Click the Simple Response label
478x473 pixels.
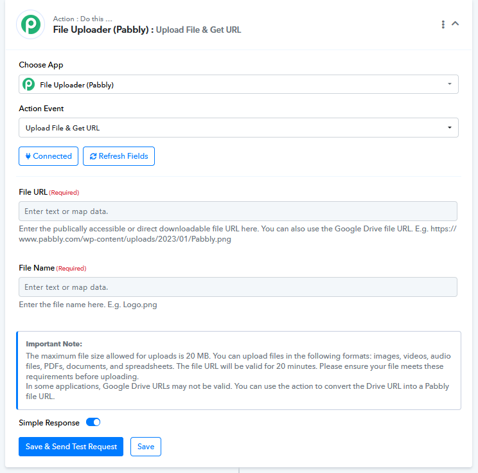pyautogui.click(x=49, y=423)
